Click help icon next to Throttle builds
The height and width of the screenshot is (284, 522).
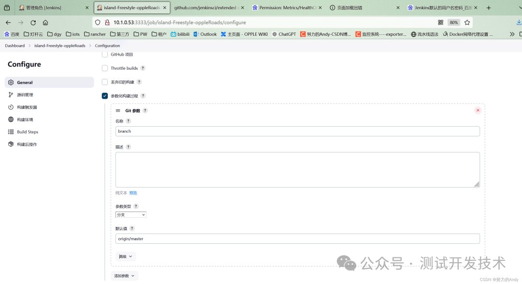click(x=143, y=68)
